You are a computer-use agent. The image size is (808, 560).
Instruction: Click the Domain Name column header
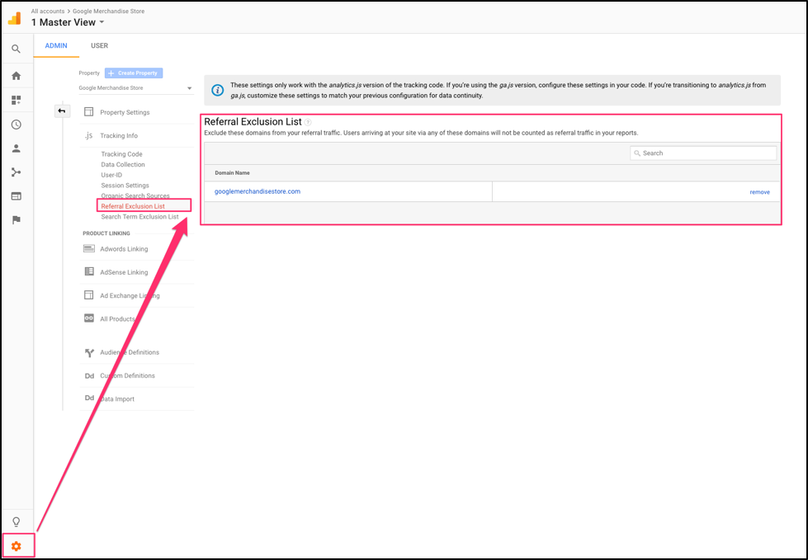pyautogui.click(x=232, y=173)
